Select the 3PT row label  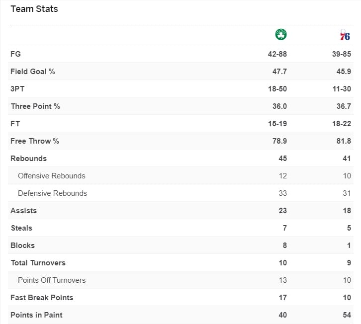(x=17, y=88)
